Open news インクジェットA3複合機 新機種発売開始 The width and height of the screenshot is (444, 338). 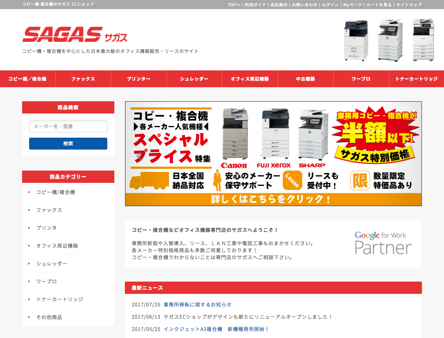216,329
